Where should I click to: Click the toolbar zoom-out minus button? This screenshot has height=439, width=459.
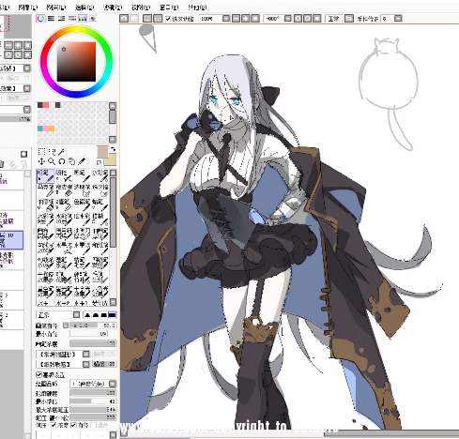236,19
